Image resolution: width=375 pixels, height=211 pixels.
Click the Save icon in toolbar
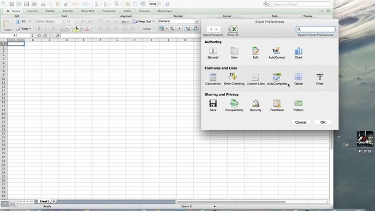26,4
